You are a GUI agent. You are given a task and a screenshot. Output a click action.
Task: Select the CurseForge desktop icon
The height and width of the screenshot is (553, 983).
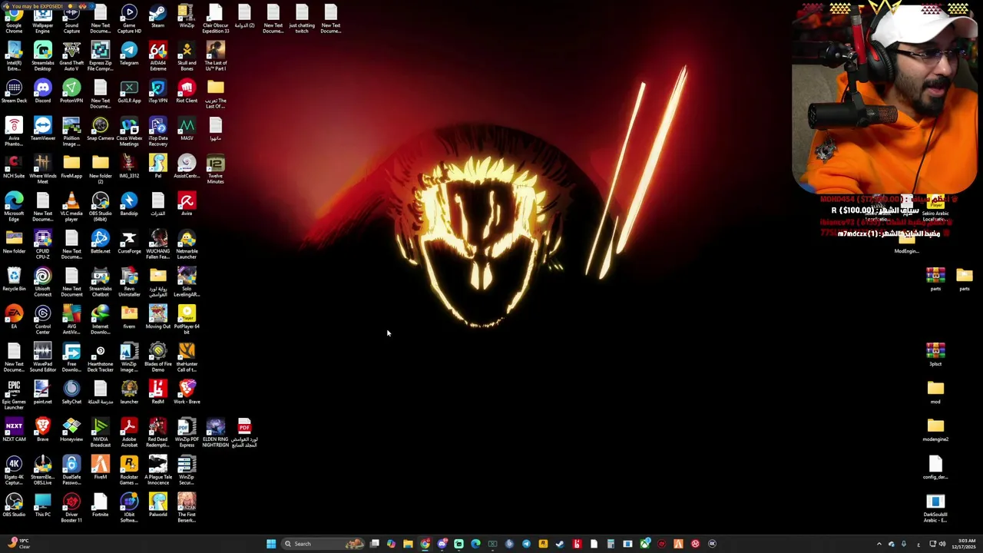(x=129, y=242)
